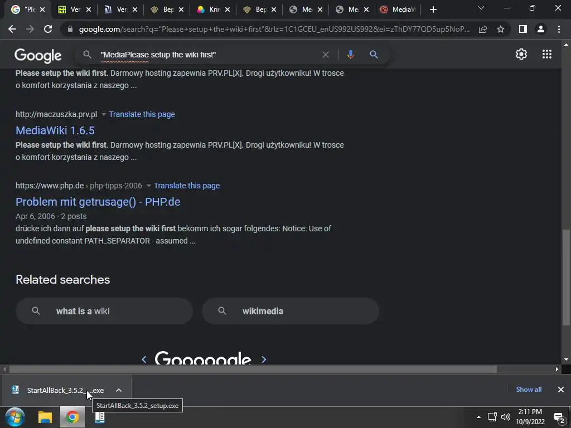Expand options for maczuszka.prv.pl result
Image resolution: width=571 pixels, height=428 pixels.
pyautogui.click(x=103, y=114)
